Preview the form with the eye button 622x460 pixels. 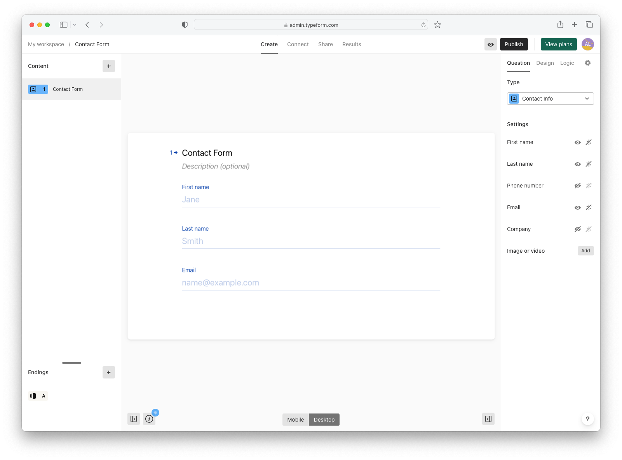pyautogui.click(x=491, y=44)
